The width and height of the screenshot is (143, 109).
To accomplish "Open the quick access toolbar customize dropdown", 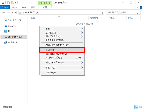I will click(16, 3).
